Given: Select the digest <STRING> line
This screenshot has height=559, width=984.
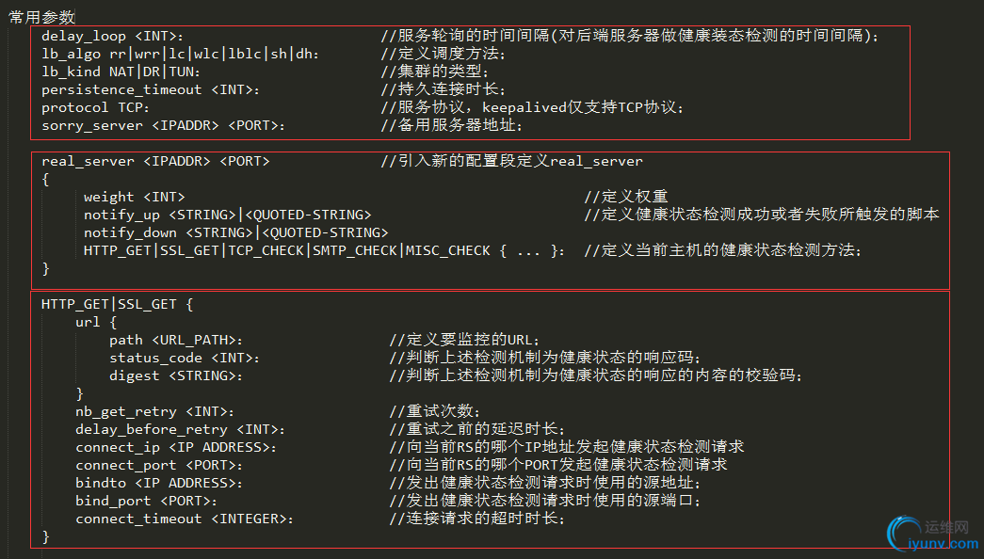Looking at the screenshot, I should [175, 375].
